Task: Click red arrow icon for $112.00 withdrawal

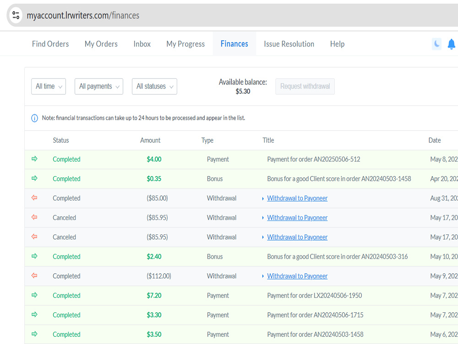Action: click(34, 276)
